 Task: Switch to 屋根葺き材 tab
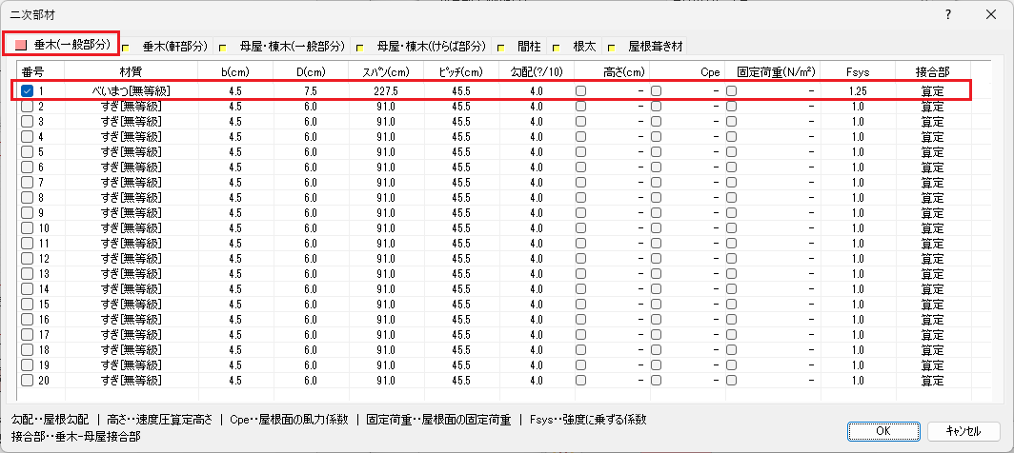click(654, 46)
